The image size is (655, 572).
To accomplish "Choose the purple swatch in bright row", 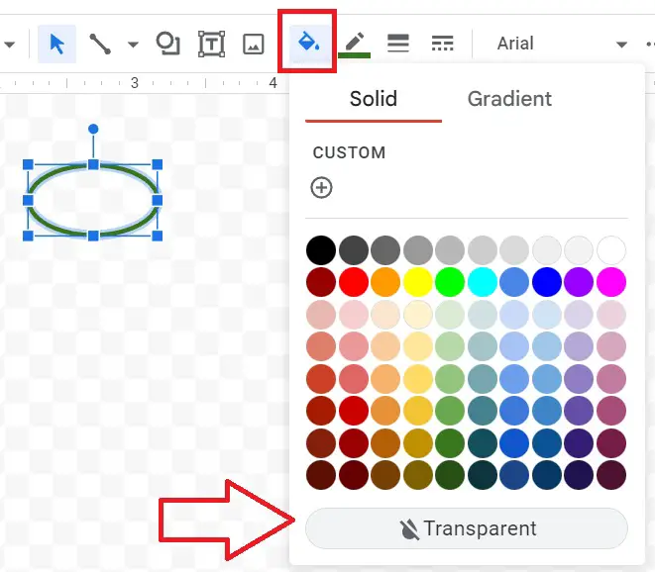I will click(x=579, y=282).
